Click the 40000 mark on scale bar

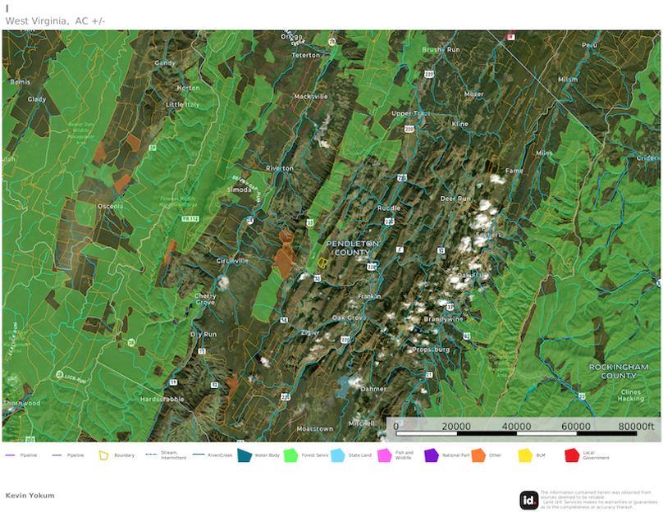point(515,427)
